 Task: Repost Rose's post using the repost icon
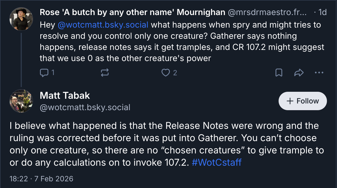(105, 73)
